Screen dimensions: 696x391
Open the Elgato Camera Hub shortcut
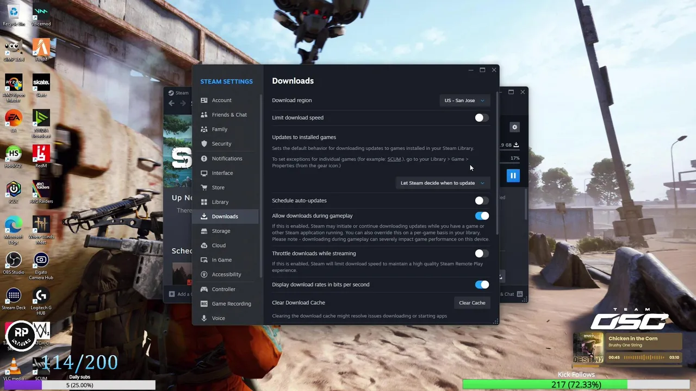click(41, 266)
